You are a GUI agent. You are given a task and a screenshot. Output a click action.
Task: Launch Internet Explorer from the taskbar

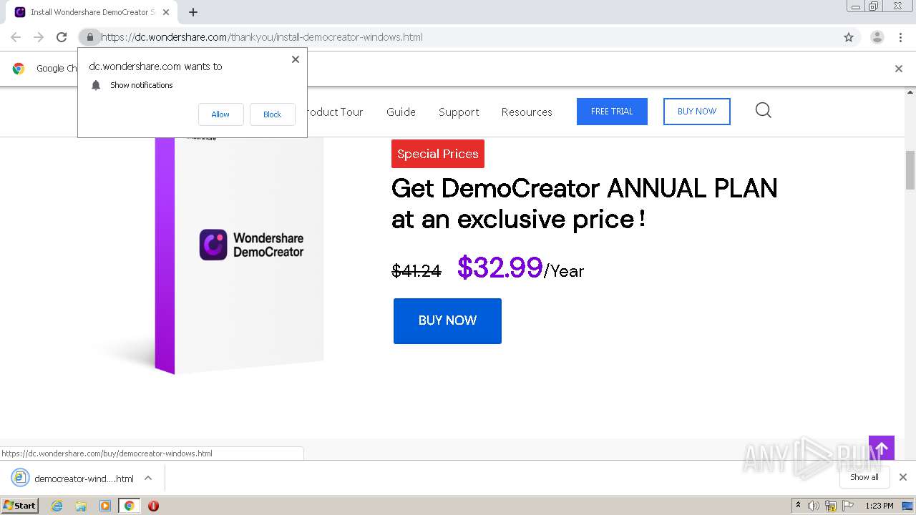pyautogui.click(x=57, y=506)
